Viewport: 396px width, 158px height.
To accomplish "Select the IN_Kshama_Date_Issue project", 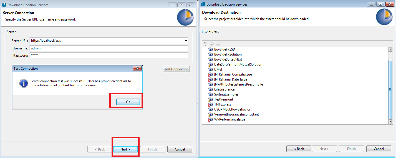I will (x=231, y=79).
